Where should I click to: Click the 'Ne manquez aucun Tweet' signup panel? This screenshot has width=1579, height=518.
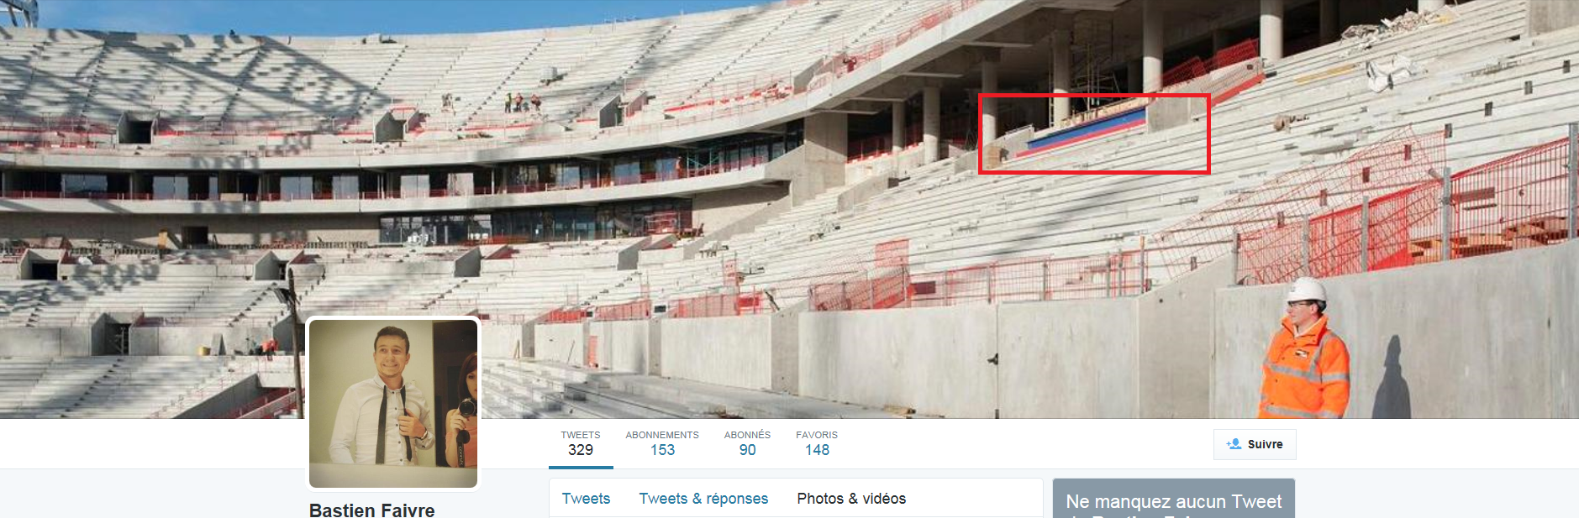coord(1174,499)
